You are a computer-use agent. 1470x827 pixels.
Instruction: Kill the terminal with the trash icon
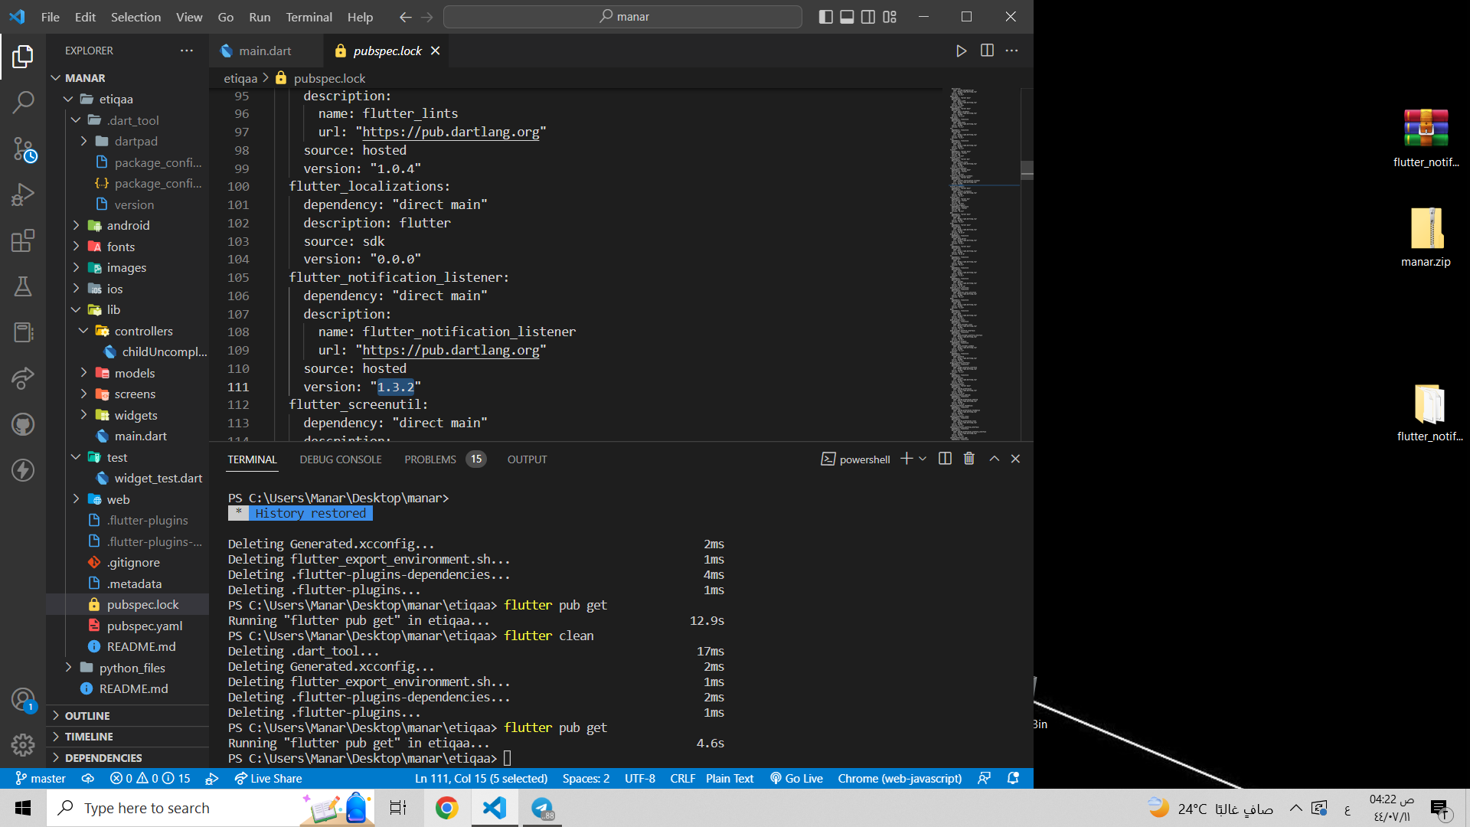coord(969,458)
